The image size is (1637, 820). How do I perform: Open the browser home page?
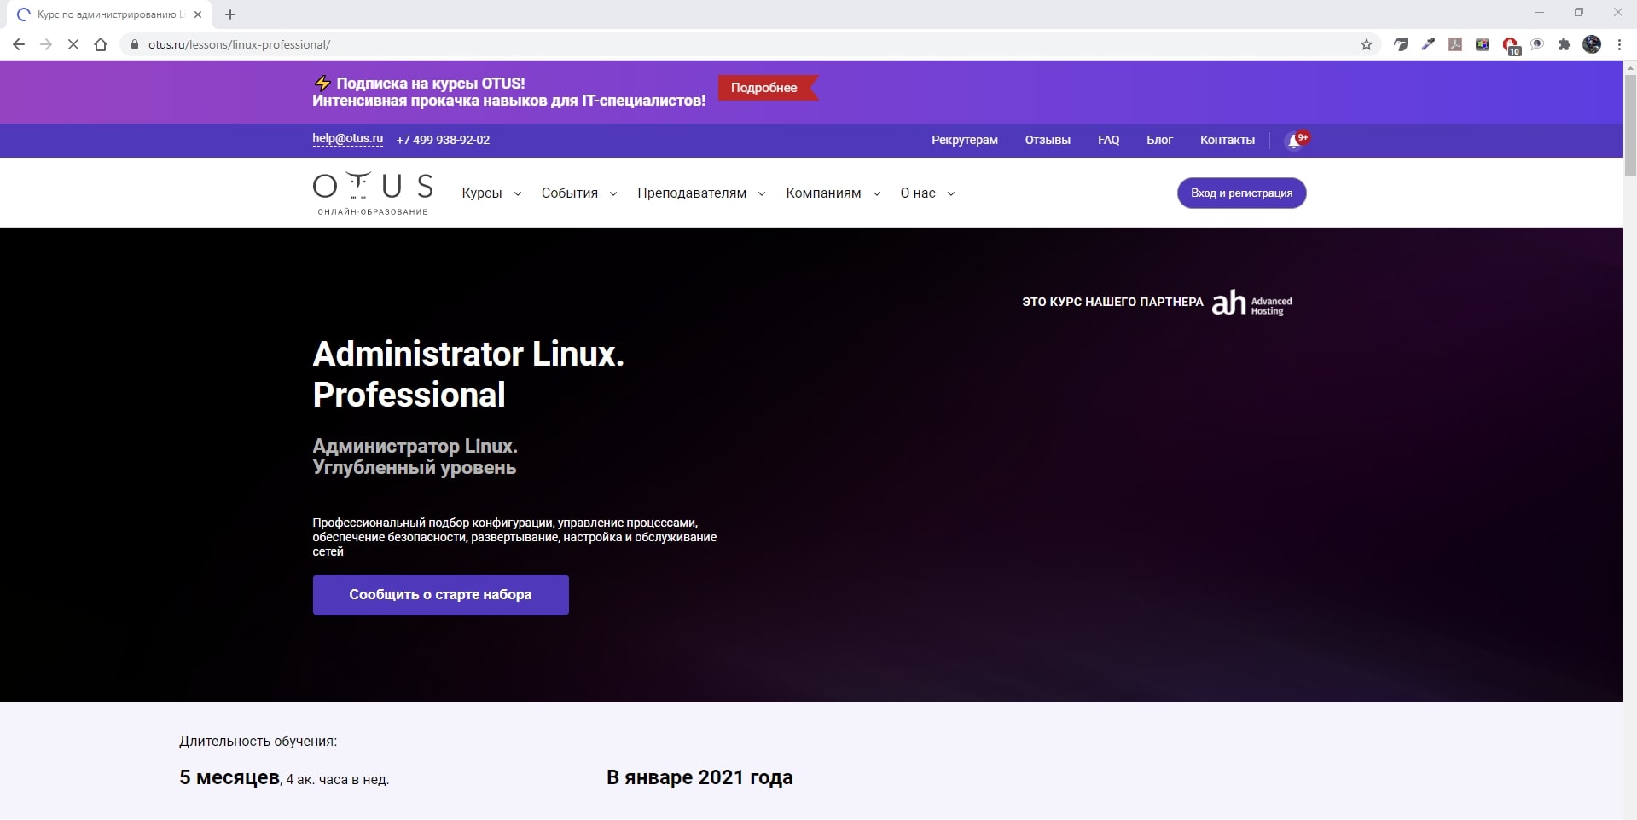click(x=101, y=44)
